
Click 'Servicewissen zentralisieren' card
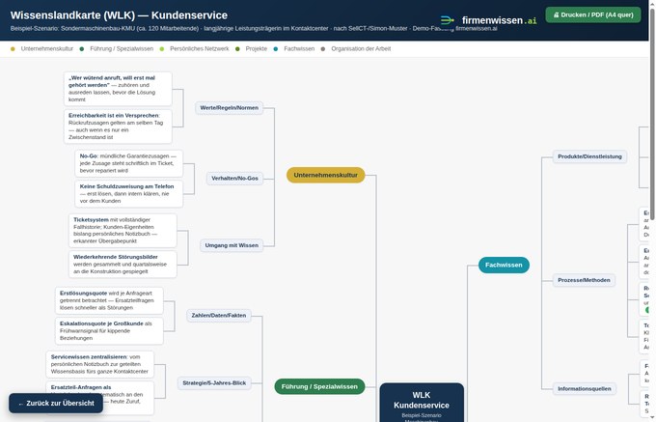tap(100, 364)
